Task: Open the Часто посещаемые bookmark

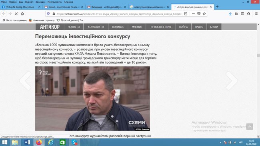Action: pos(14,20)
